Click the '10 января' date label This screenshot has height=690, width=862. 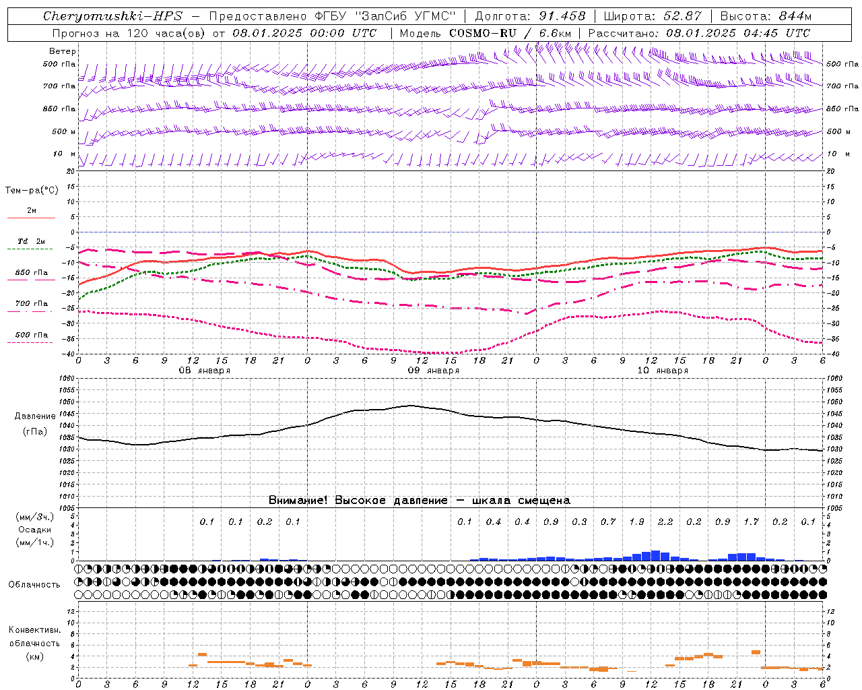662,371
